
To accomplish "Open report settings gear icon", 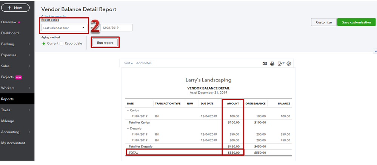I will (289, 64).
